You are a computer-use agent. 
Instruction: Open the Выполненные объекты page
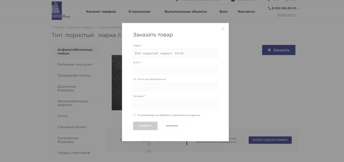tap(185, 12)
